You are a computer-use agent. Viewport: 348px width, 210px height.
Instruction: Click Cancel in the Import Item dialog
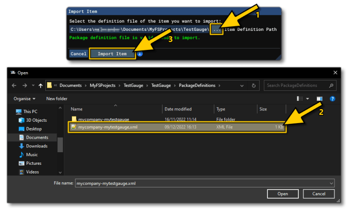click(78, 54)
